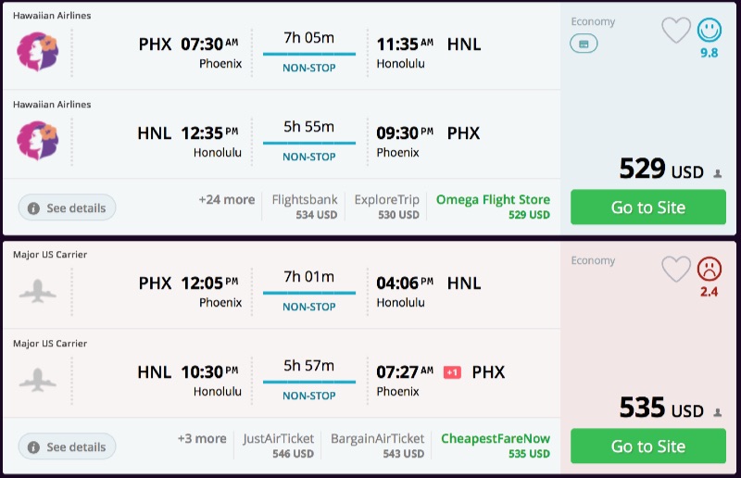Image resolution: width=741 pixels, height=478 pixels.
Task: Go to Site for the 535 USD fare
Action: click(647, 447)
